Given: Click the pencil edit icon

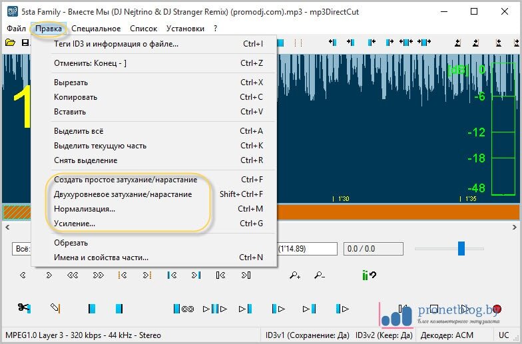Looking at the screenshot, I should click(55, 308).
